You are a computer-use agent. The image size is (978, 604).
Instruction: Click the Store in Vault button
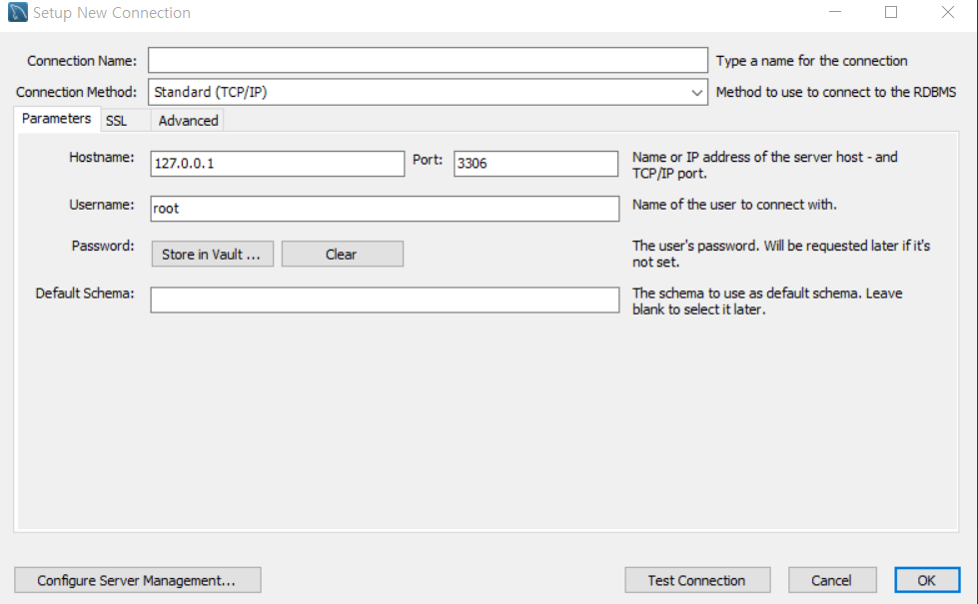(212, 253)
